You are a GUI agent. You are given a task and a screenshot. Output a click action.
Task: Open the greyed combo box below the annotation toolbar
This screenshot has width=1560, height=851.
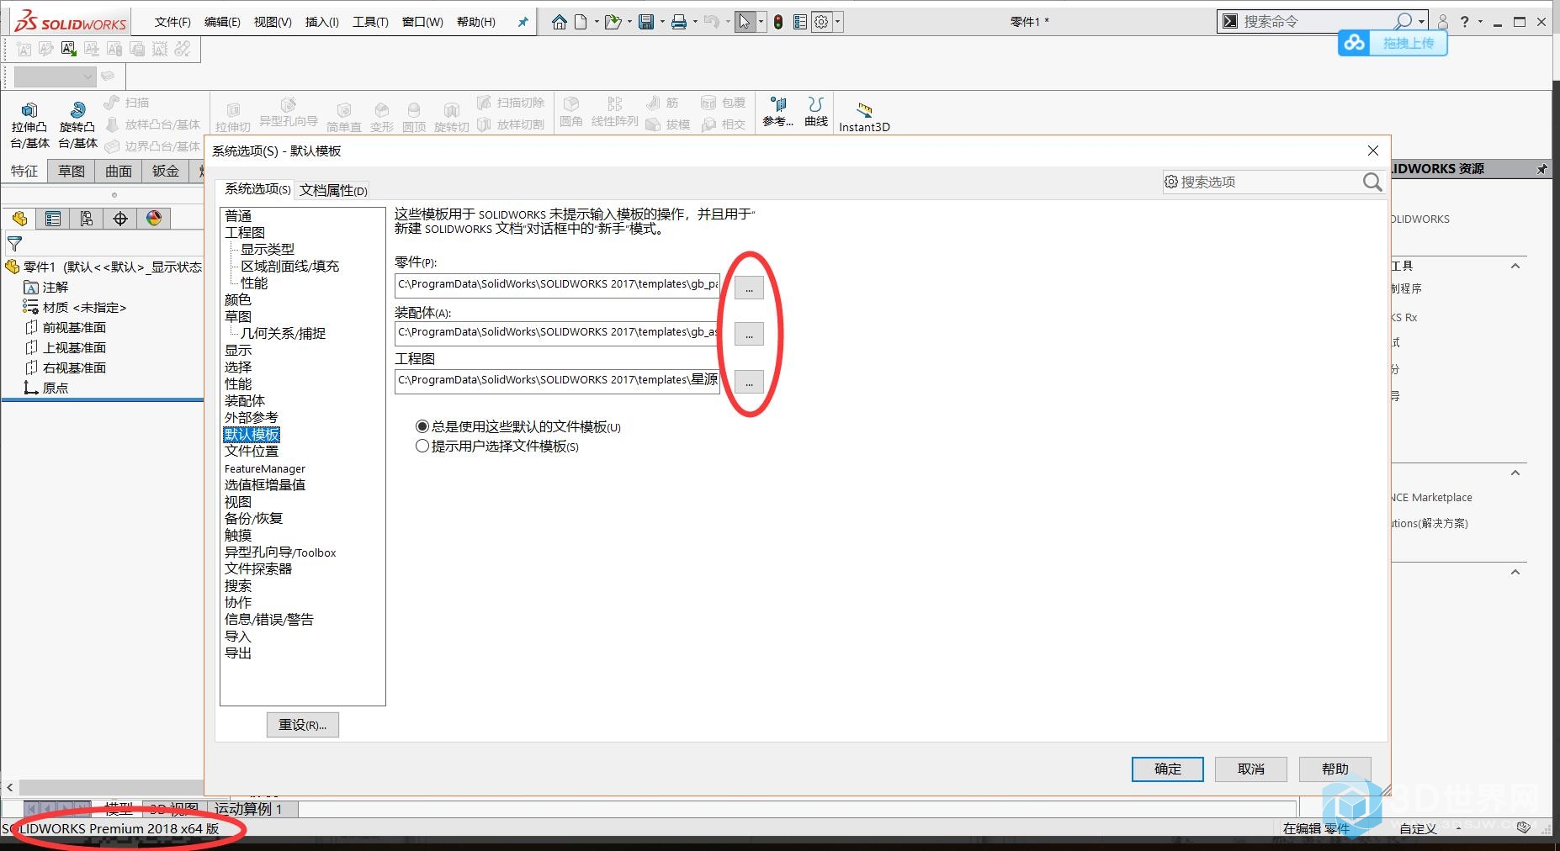[55, 77]
